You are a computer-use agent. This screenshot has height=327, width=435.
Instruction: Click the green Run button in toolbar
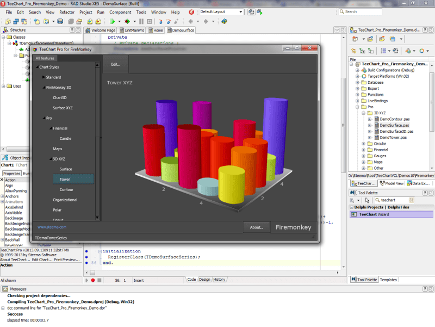[112, 21]
